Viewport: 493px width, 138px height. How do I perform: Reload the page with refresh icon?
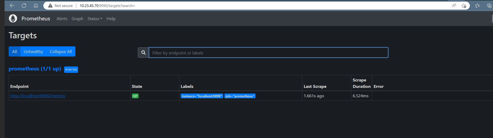coord(24,6)
